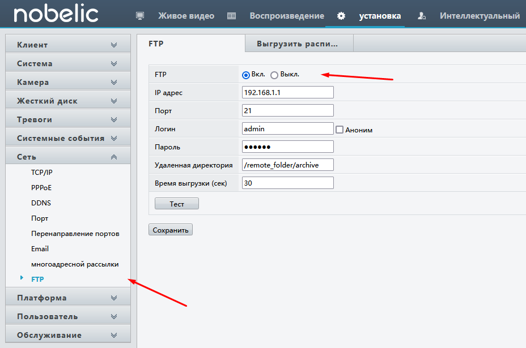Expand the Тревоги section
Screen dimensions: 526x348
point(68,119)
